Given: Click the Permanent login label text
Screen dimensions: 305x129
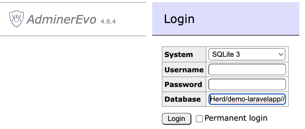Looking at the screenshot, I should click(236, 118).
